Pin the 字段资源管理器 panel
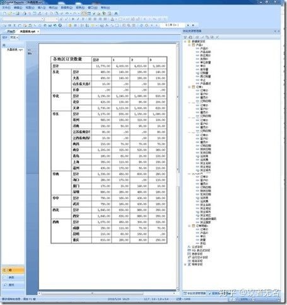The height and width of the screenshot is (305, 287). 275,32
